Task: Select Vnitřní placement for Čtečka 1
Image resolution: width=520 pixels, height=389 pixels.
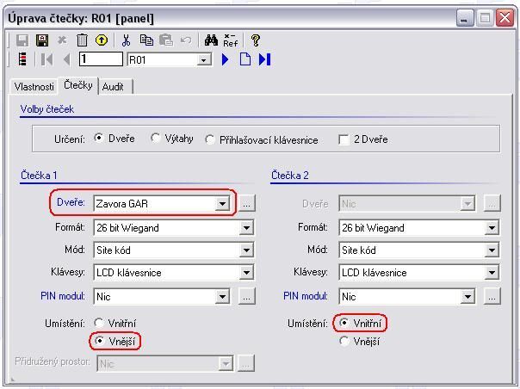Action: [x=99, y=323]
